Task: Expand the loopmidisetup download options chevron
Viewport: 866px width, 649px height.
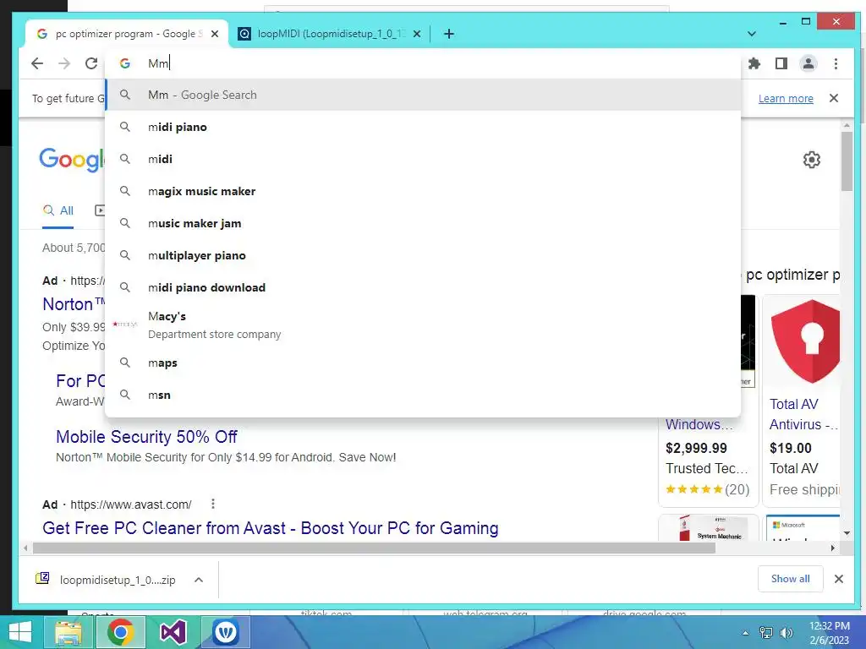Action: tap(199, 580)
